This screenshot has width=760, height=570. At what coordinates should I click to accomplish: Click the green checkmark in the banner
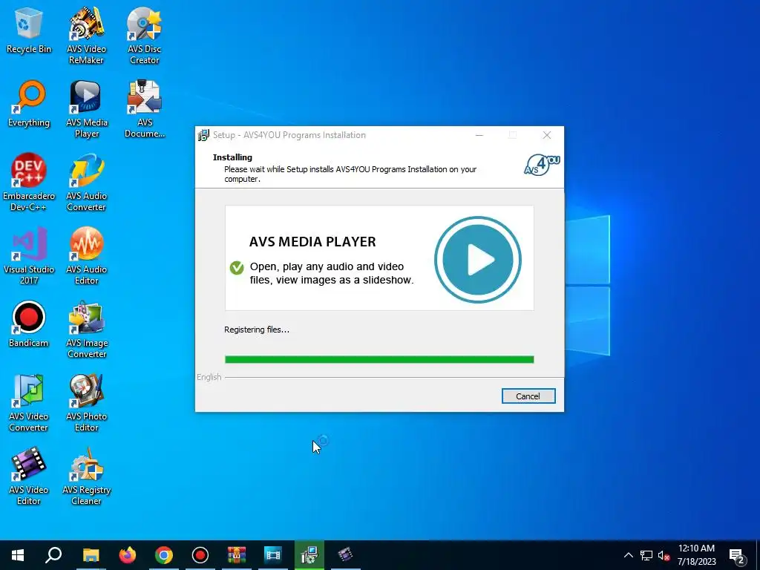pyautogui.click(x=237, y=267)
